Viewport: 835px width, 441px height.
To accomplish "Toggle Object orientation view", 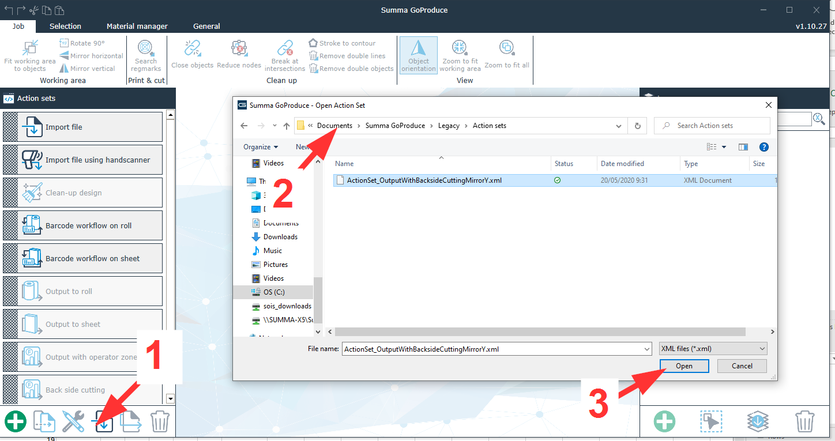I will (419, 55).
